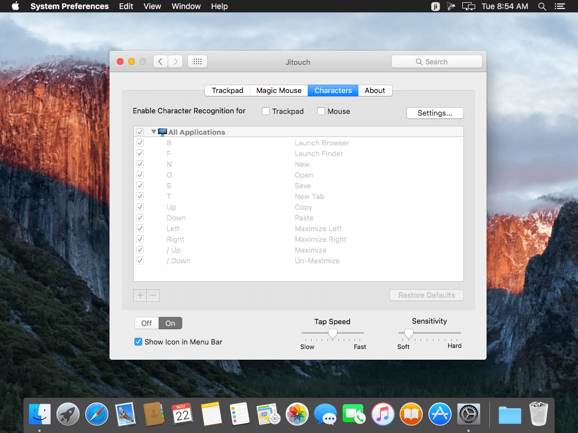Click the Settings... button
Screen dimensions: 578x433
[435, 113]
